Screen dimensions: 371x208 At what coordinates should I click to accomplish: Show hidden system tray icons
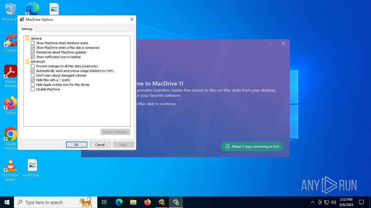pyautogui.click(x=312, y=202)
